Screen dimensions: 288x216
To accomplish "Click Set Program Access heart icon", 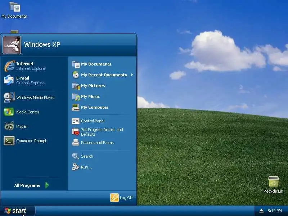I will coord(76,132).
